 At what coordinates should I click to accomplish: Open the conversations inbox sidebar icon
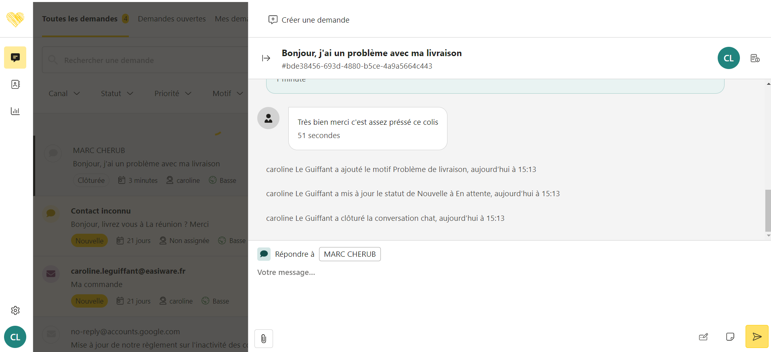point(15,57)
